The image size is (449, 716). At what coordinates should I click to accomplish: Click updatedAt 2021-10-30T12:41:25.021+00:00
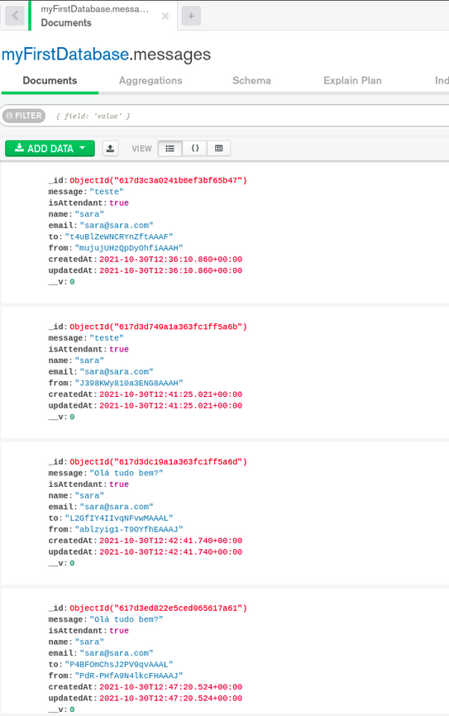(x=171, y=405)
